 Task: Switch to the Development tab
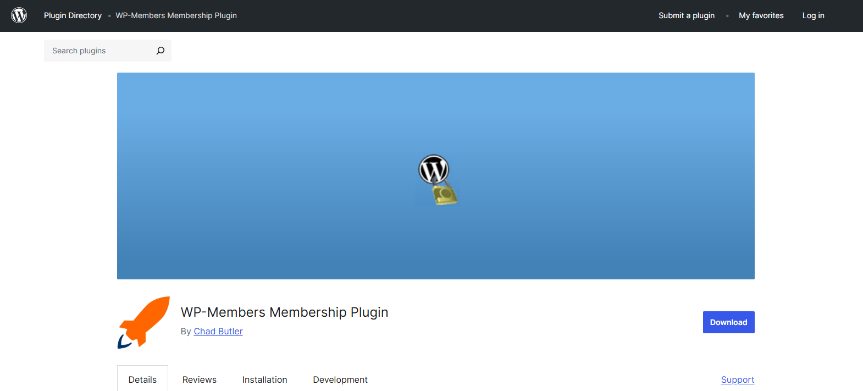point(340,379)
